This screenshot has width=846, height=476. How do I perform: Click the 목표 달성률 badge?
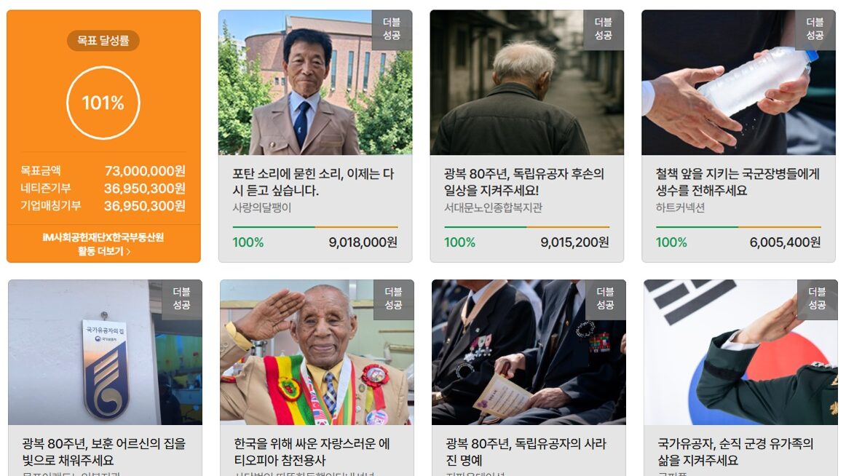click(103, 41)
